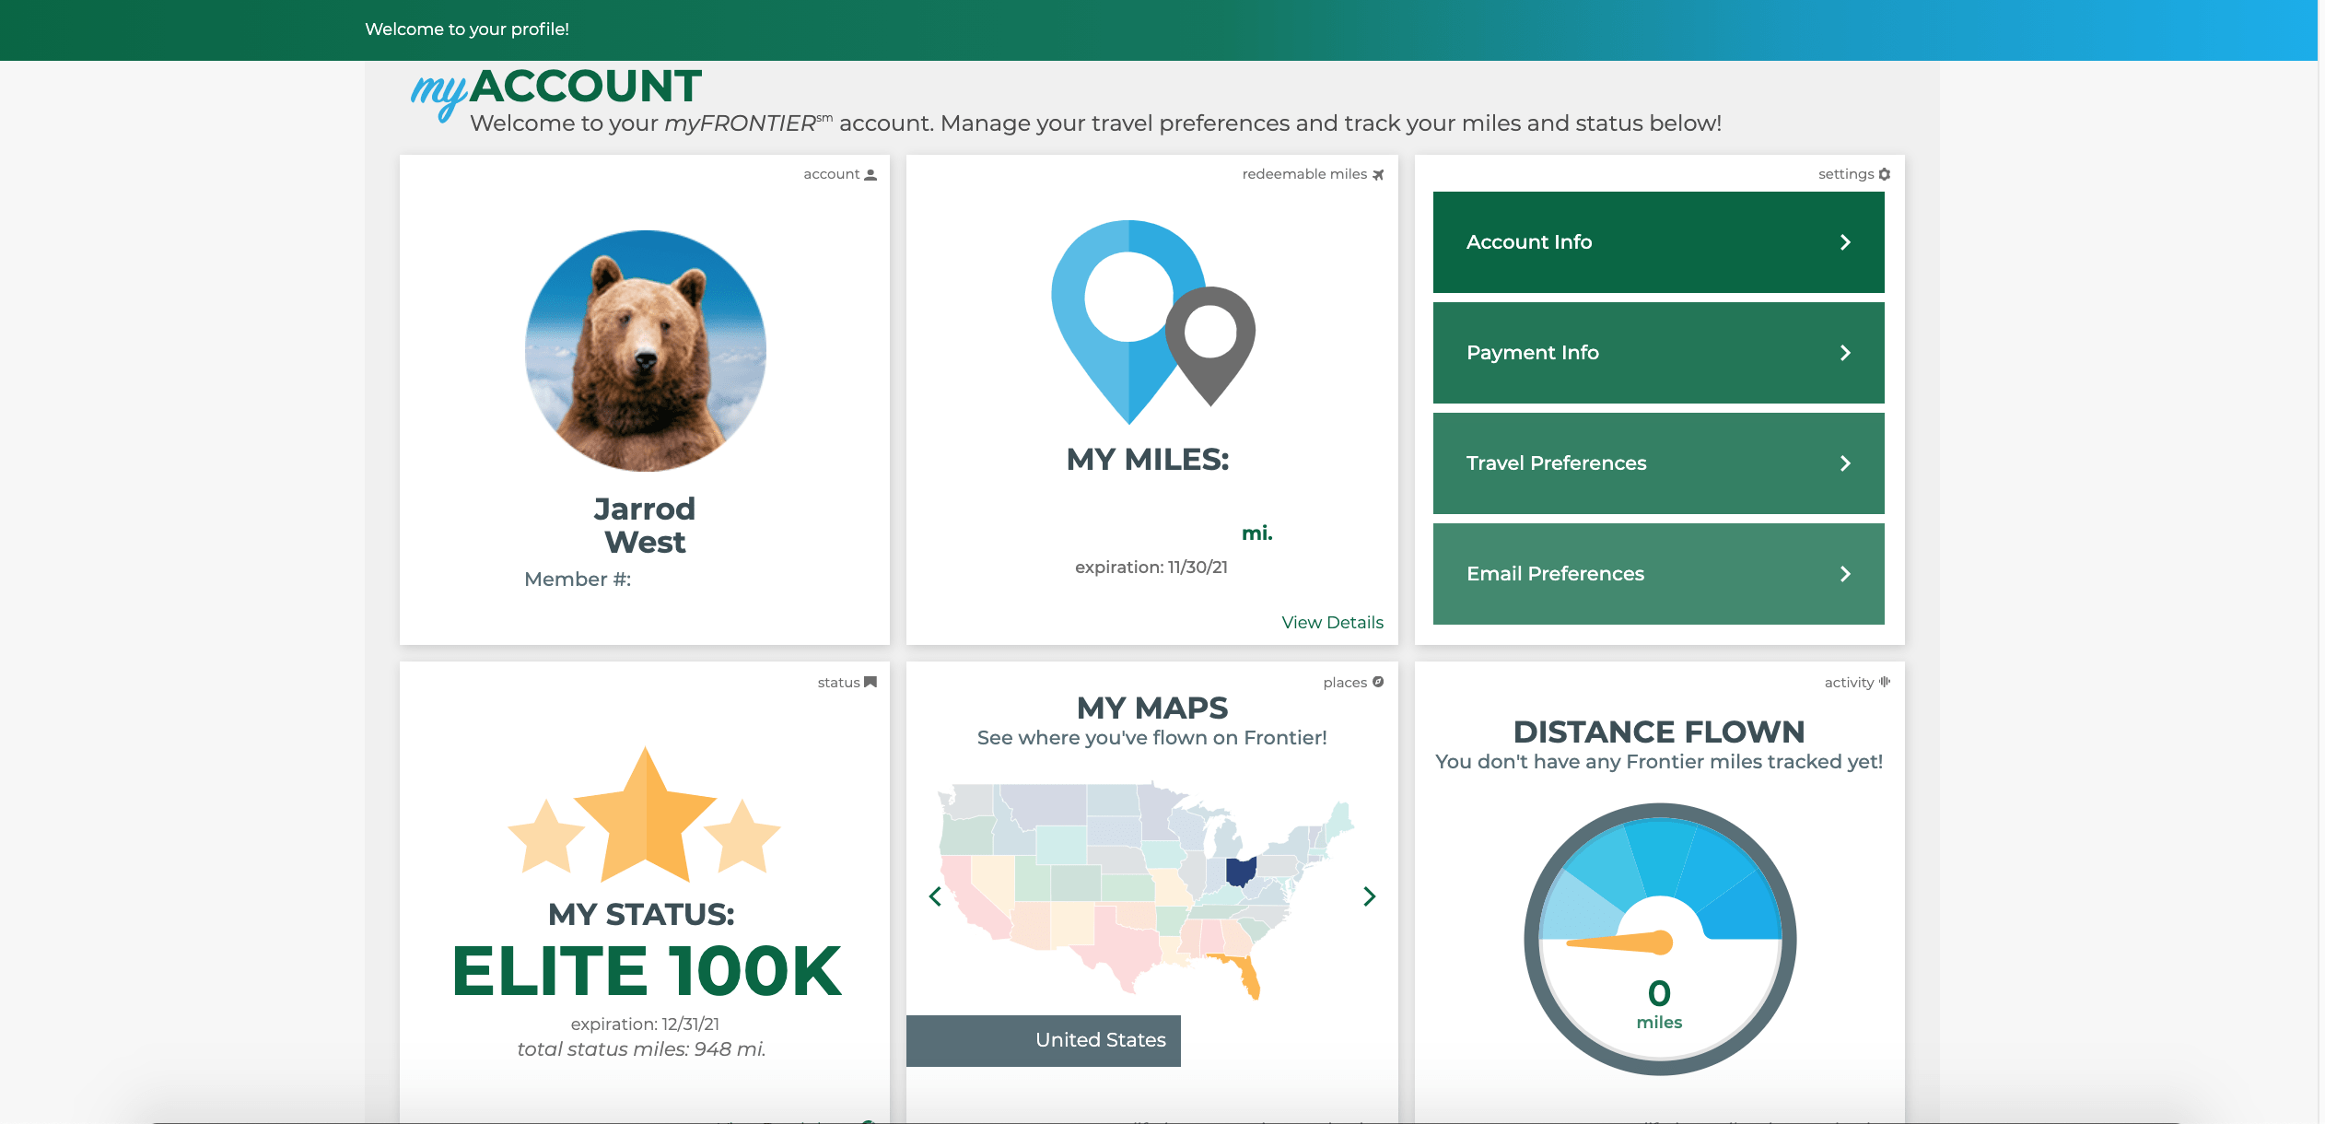Click the 'status' panel label
The width and height of the screenshot is (2325, 1124).
[x=838, y=683]
